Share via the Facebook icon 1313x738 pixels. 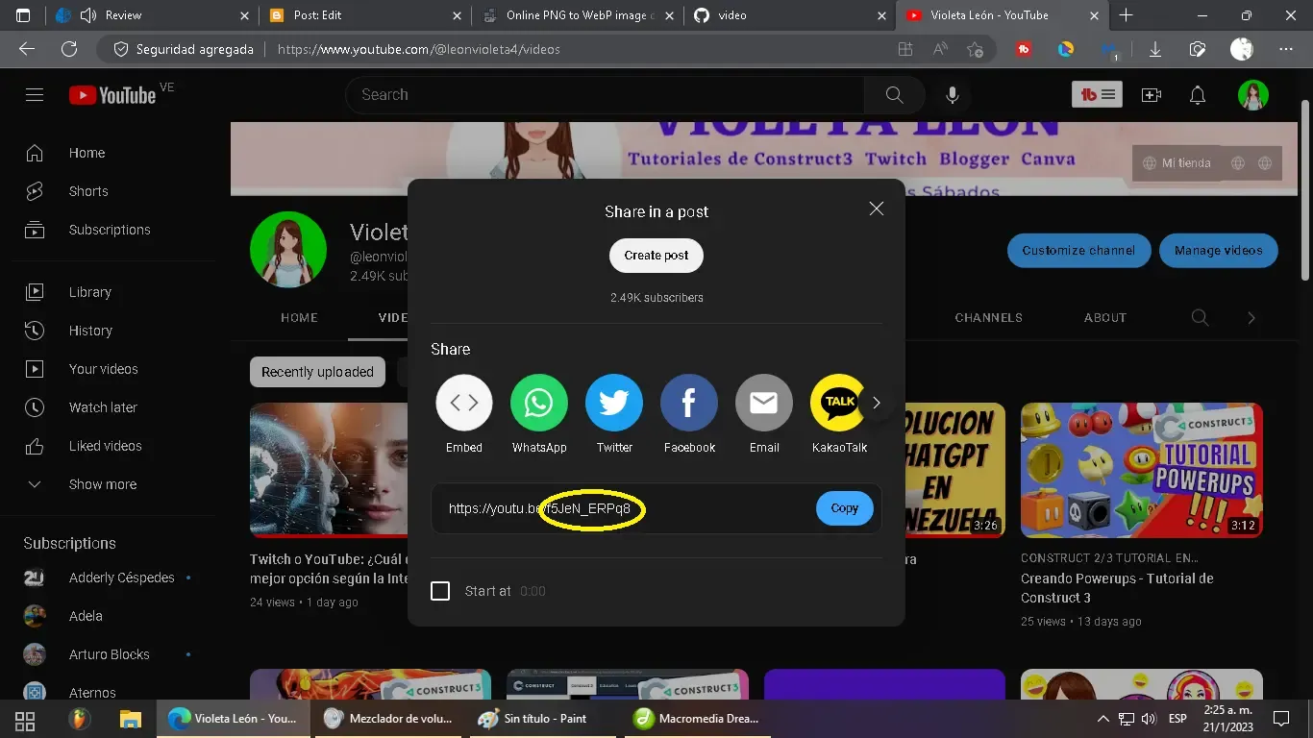click(689, 403)
